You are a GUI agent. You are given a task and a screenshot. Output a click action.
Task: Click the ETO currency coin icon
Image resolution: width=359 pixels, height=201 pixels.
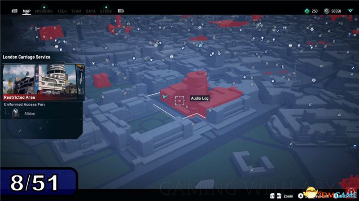click(x=327, y=11)
